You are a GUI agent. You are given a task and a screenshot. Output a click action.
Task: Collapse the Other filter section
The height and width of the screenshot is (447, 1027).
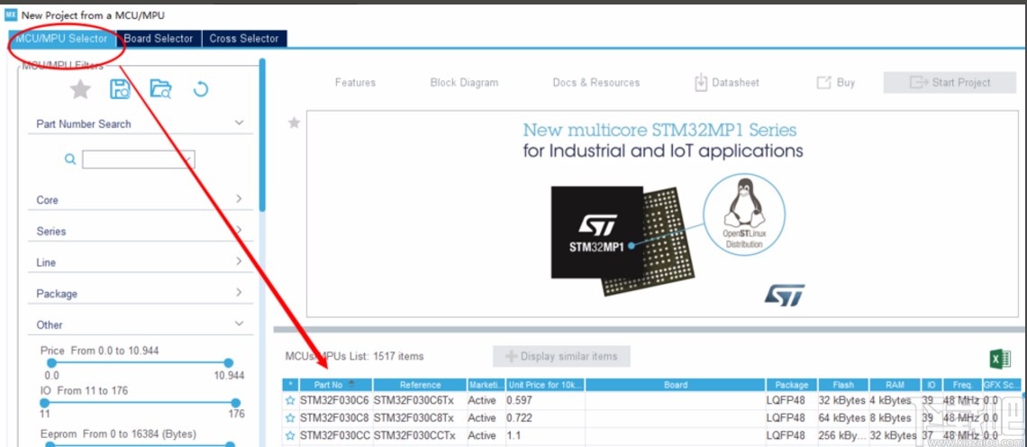coord(239,324)
